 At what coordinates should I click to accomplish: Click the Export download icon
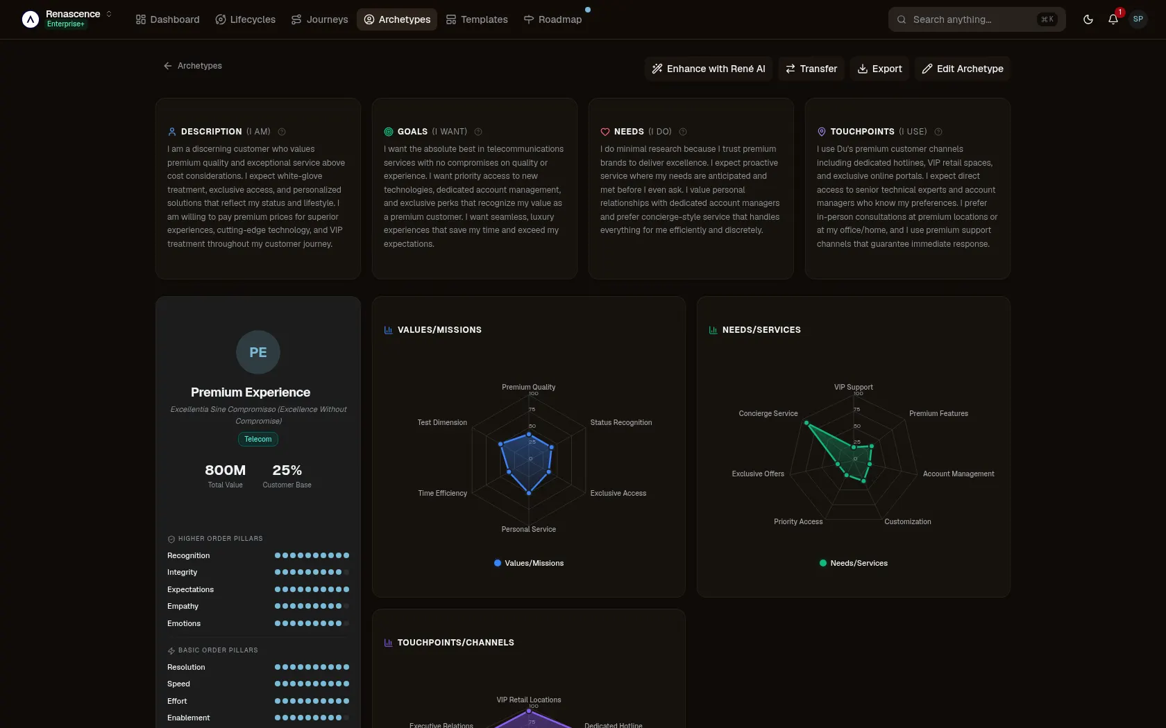(x=863, y=69)
